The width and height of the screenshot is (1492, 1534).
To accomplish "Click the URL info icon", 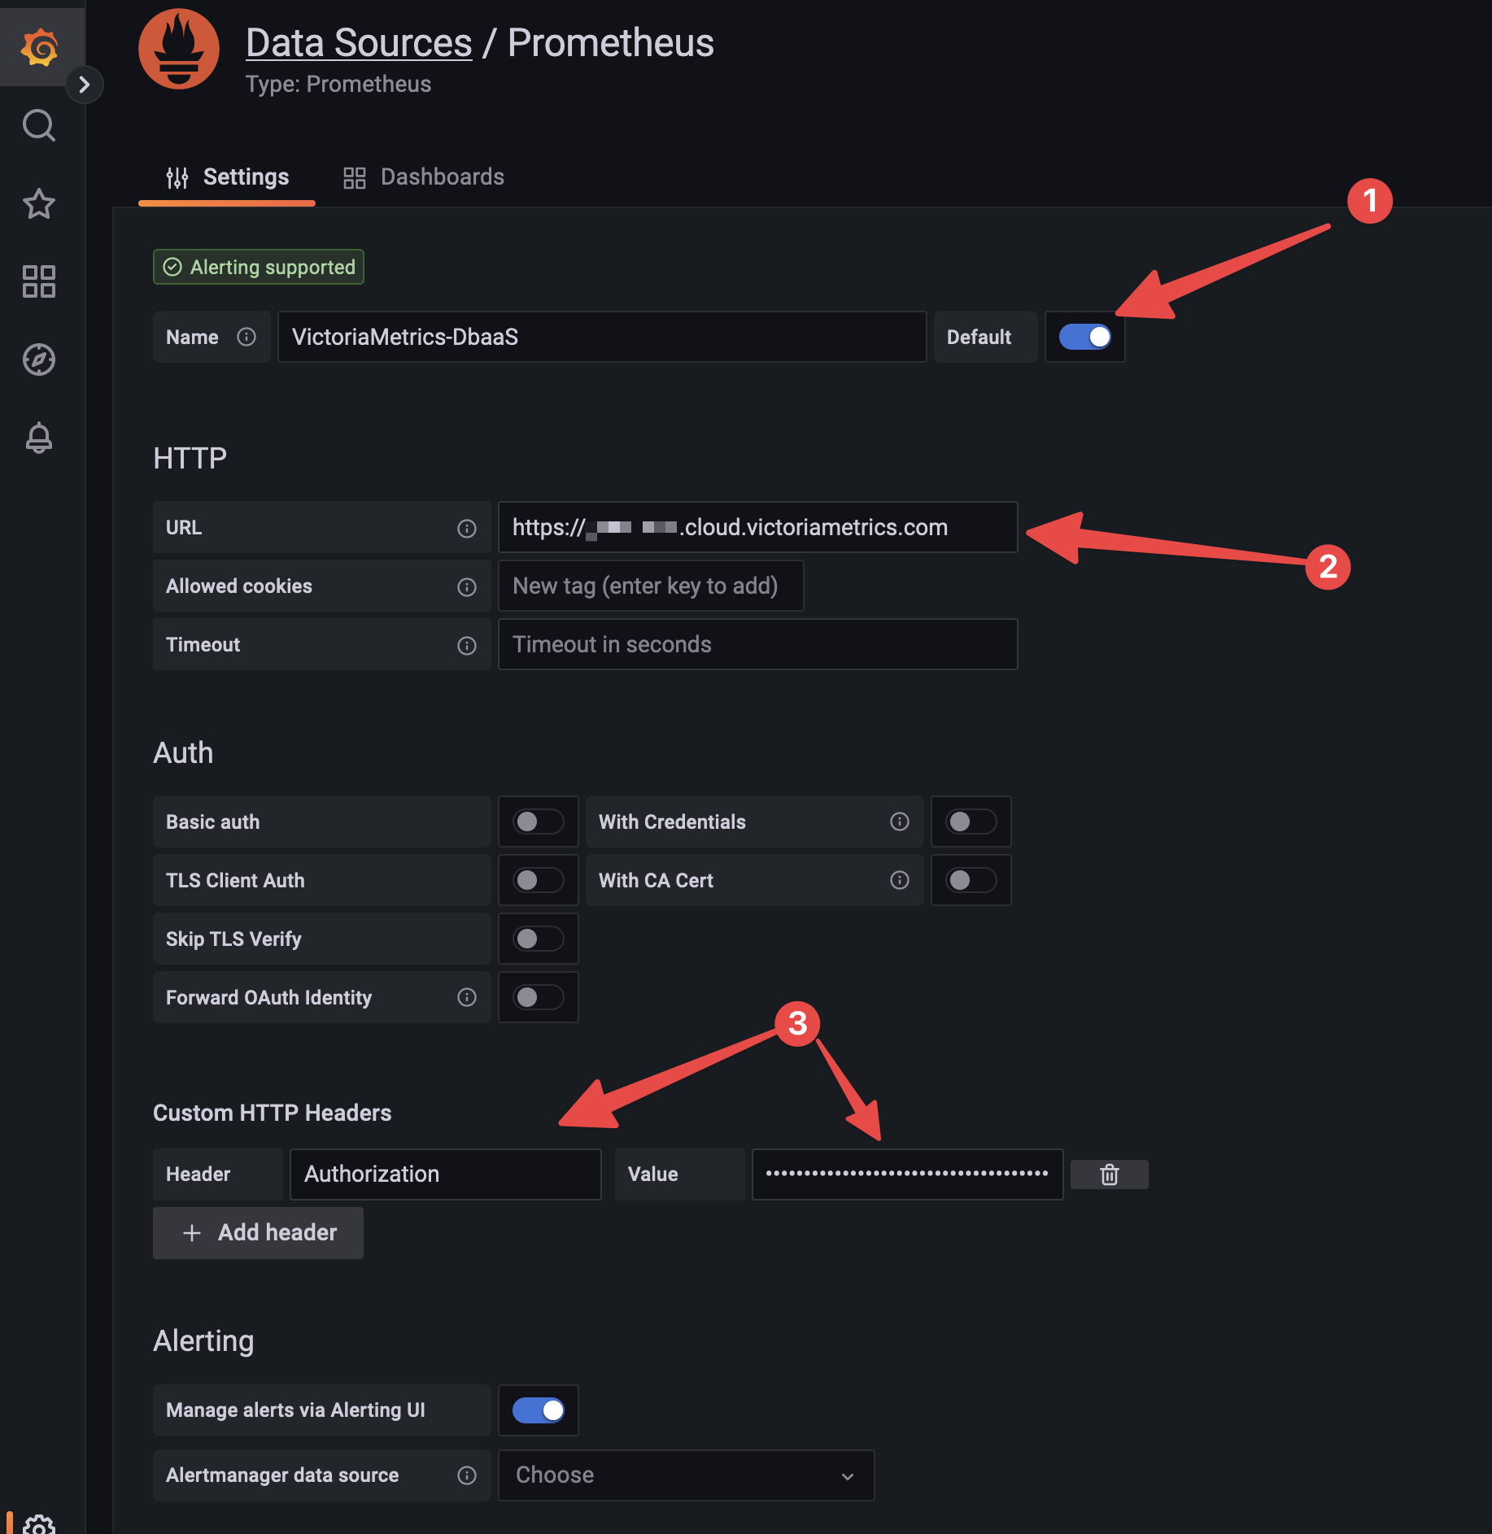I will 467,529.
